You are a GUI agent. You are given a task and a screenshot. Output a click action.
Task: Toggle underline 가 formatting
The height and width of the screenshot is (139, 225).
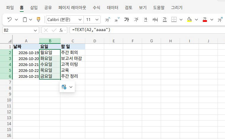pos(145,20)
